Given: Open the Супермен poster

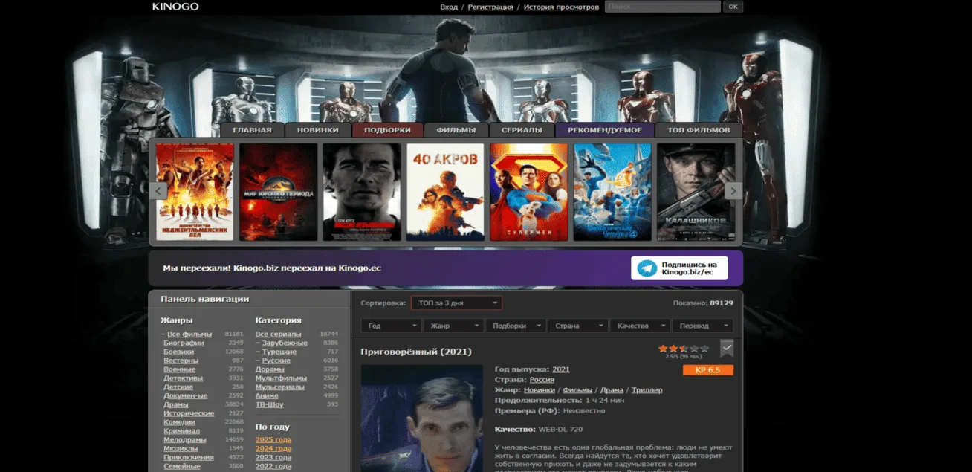Looking at the screenshot, I should [528, 192].
